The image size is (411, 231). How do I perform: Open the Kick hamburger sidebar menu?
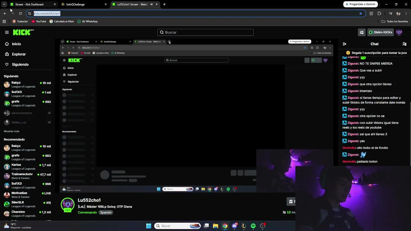7,32
